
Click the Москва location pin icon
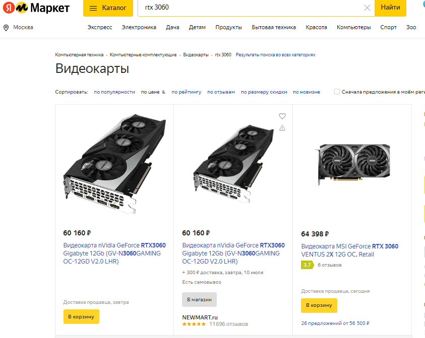pos(6,28)
